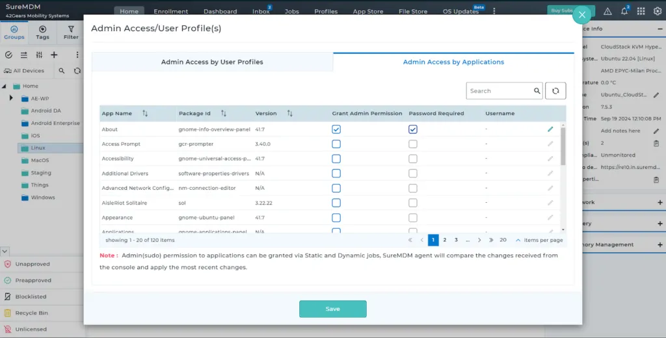The height and width of the screenshot is (338, 666).
Task: Open the alerts warning triangle icon
Action: [x=608, y=12]
